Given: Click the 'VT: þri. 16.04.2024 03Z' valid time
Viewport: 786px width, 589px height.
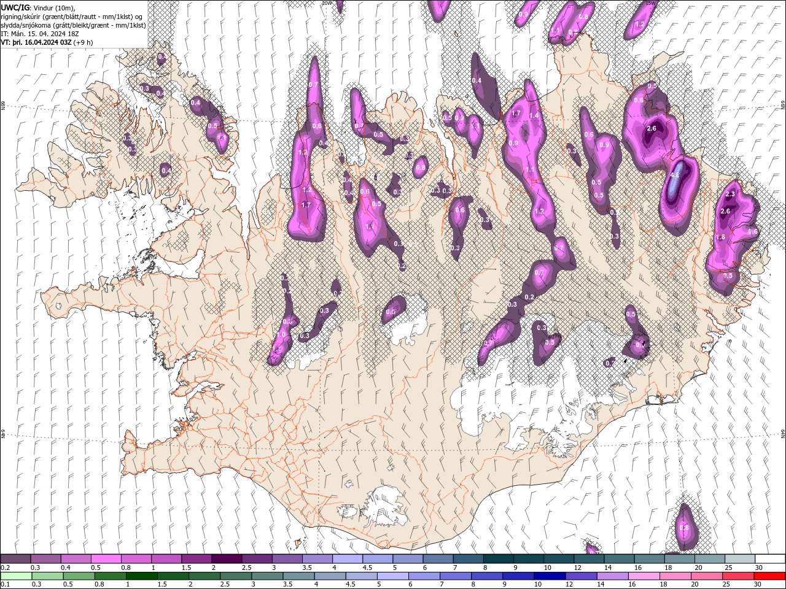Looking at the screenshot, I should (36, 42).
